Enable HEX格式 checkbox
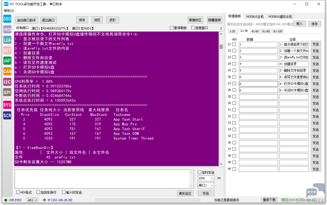327x205 pixels. [18, 192]
